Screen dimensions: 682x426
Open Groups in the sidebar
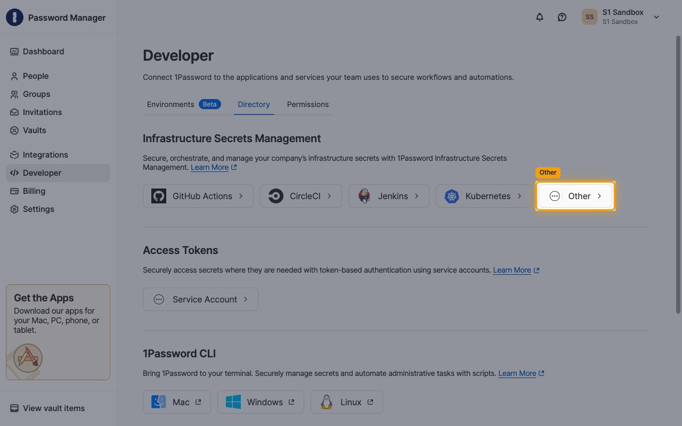click(58, 94)
